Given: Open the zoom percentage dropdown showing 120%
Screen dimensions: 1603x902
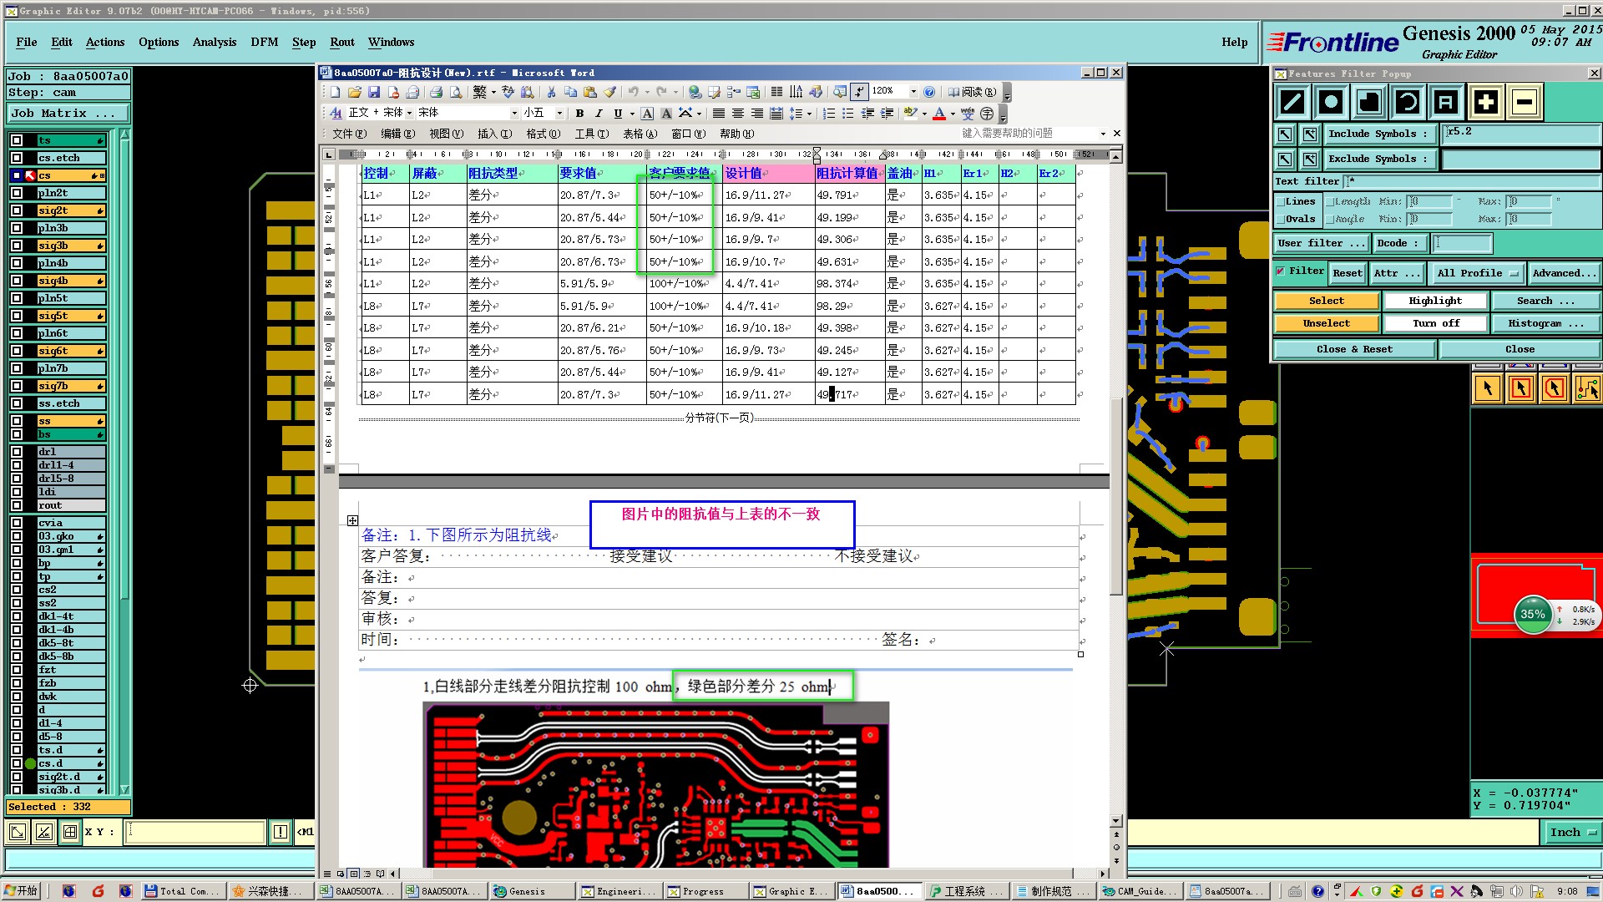Looking at the screenshot, I should pyautogui.click(x=913, y=92).
